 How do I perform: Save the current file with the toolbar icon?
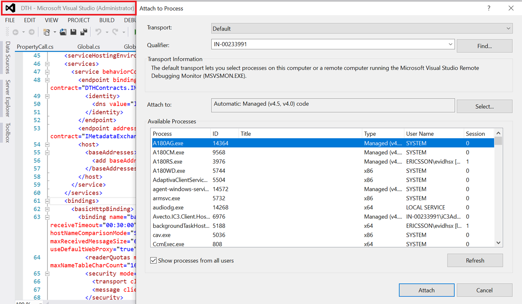(x=73, y=32)
